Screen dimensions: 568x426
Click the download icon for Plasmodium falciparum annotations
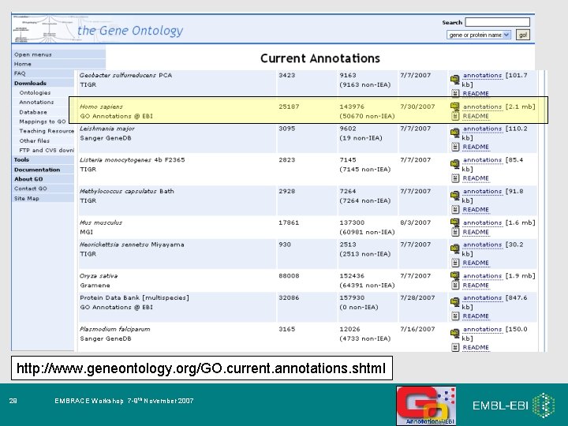[455, 333]
